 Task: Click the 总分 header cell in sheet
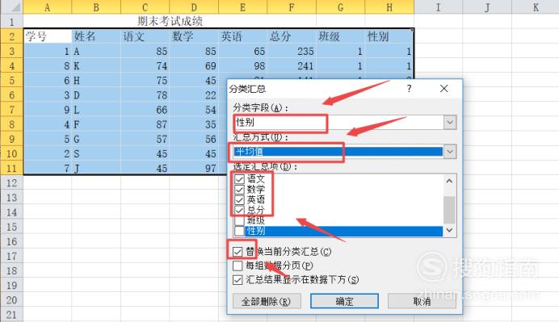[292, 36]
